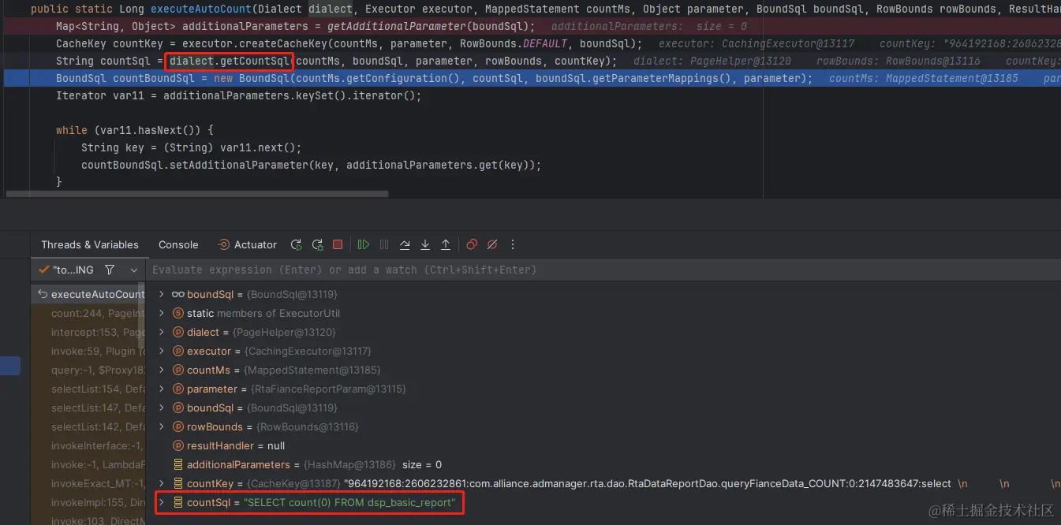
Task: Click the Rerun debug session icon
Action: 297,244
